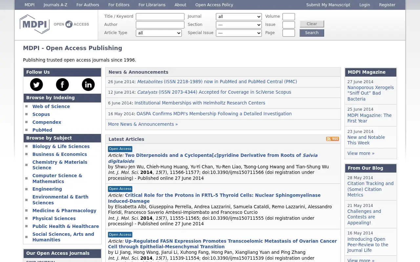The image size is (420, 262).
Task: Open MDPI Twitter page icon
Action: (x=36, y=84)
